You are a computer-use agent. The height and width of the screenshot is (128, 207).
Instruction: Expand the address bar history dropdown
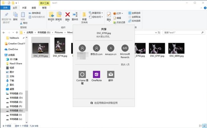[x=156, y=32]
